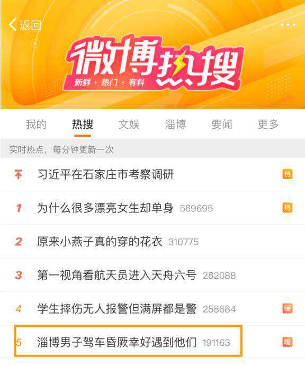Viewport: 305px width, 365px height.
Task: Open the three-dot more options menu
Action: click(288, 25)
